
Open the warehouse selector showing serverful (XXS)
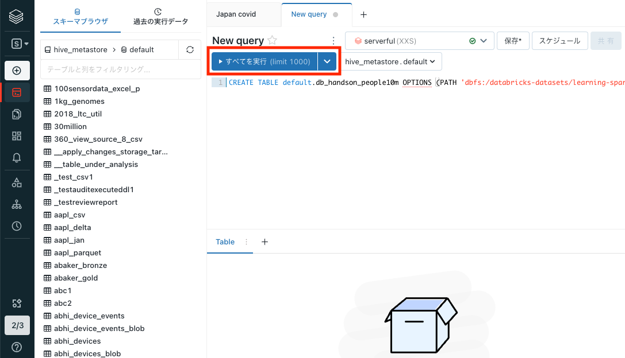pyautogui.click(x=419, y=41)
